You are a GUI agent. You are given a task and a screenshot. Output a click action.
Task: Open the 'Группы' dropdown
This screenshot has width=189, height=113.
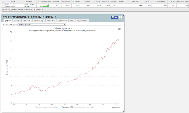(x=38, y=9)
